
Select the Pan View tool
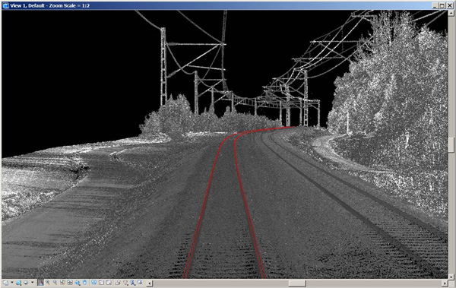[x=84, y=283]
